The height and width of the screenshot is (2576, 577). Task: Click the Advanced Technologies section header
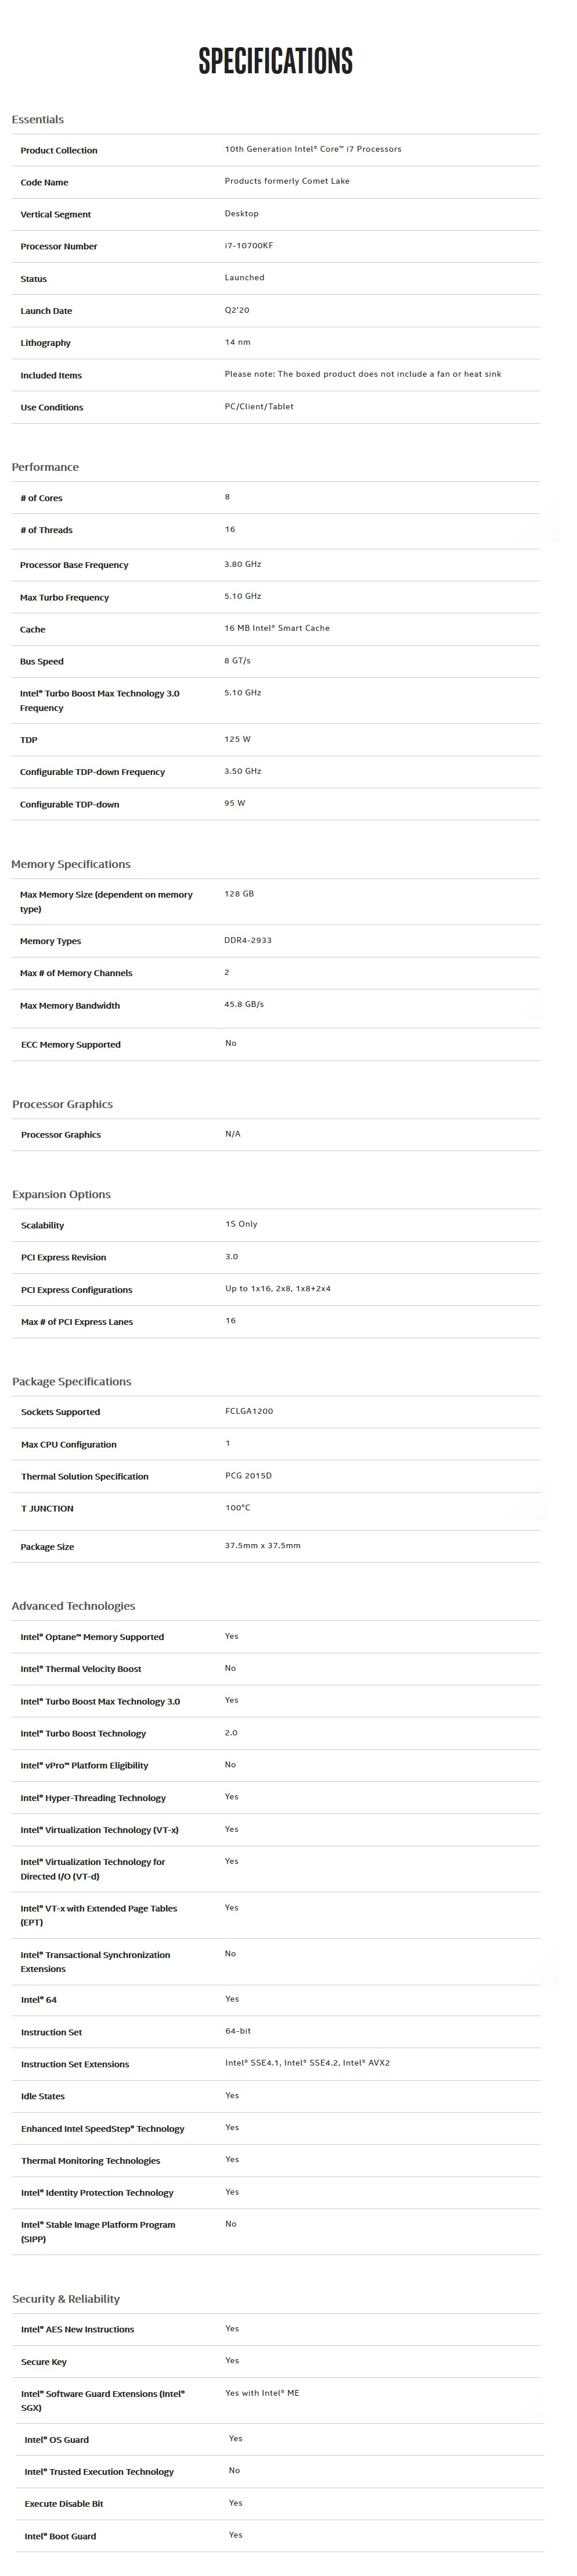tap(73, 1607)
